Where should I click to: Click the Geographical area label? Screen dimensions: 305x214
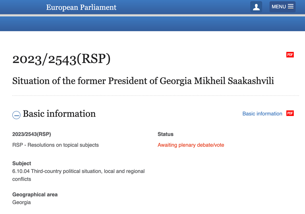click(35, 195)
